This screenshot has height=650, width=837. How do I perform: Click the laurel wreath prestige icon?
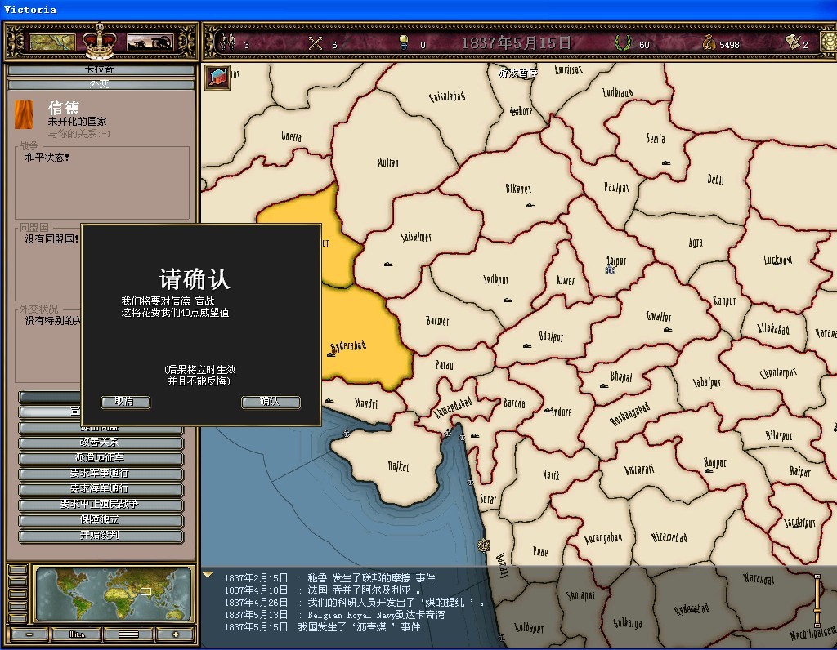622,42
